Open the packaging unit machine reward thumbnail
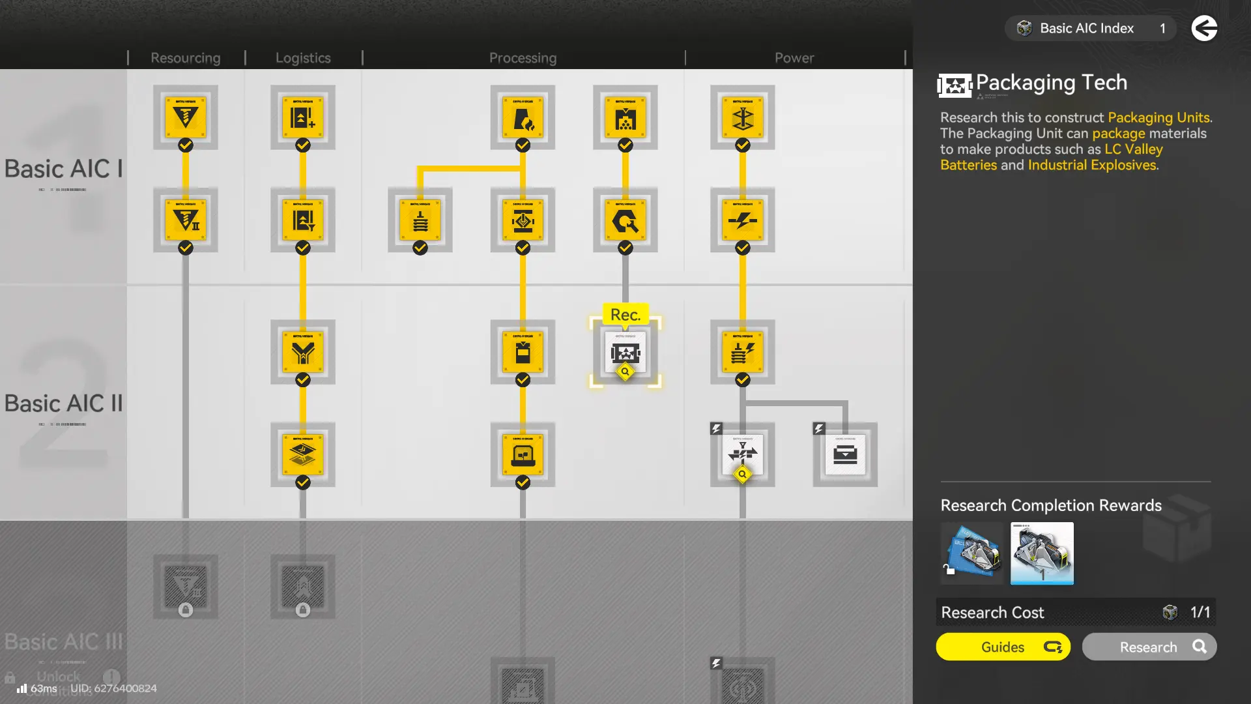 point(1042,553)
